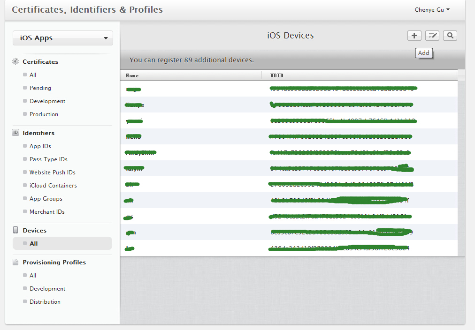475x330 pixels.
Task: Click the Add tooltip label
Action: 424,53
